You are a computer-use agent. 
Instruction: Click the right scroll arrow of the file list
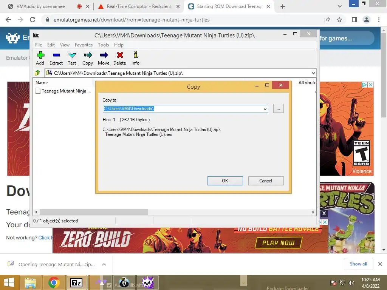tap(313, 212)
